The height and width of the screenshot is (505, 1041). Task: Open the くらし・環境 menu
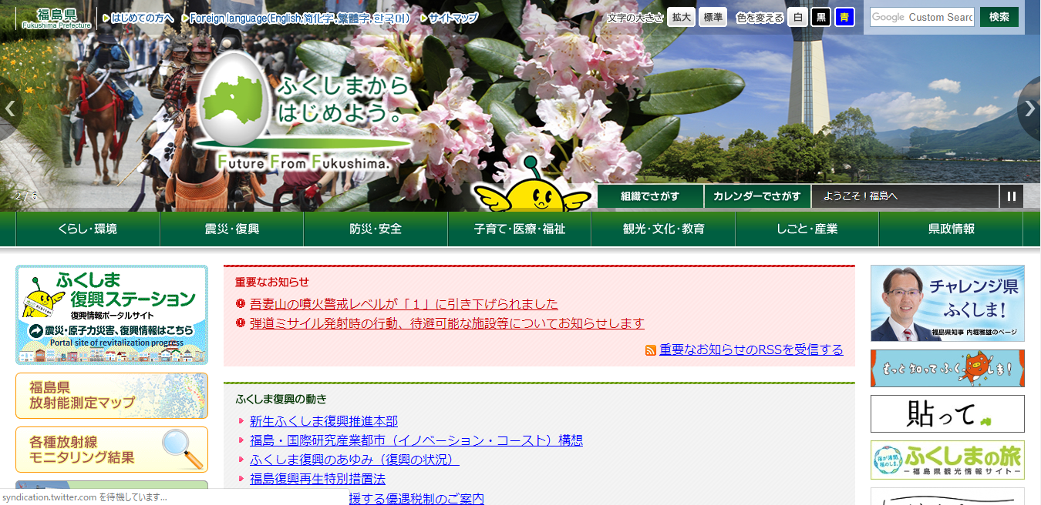[x=88, y=229]
